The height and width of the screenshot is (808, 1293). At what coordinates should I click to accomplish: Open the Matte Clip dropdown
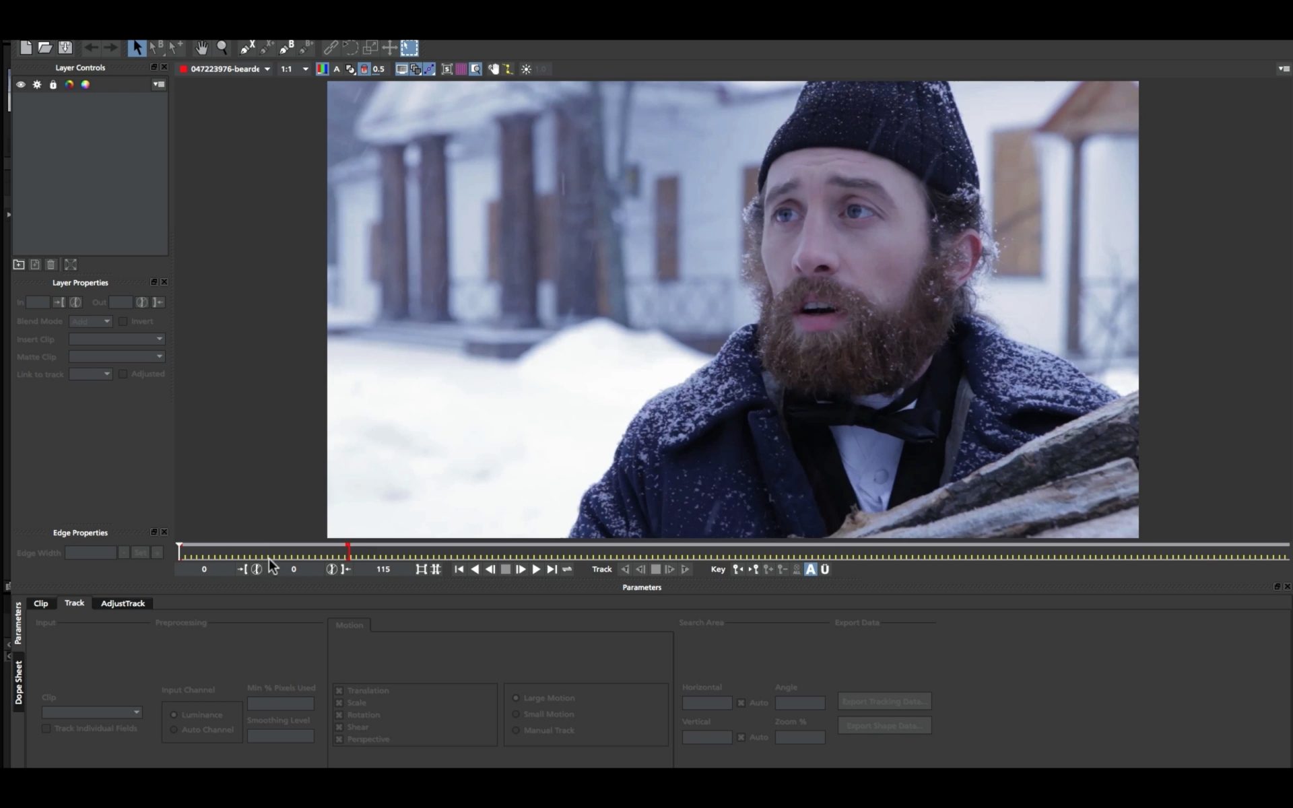pyautogui.click(x=117, y=357)
